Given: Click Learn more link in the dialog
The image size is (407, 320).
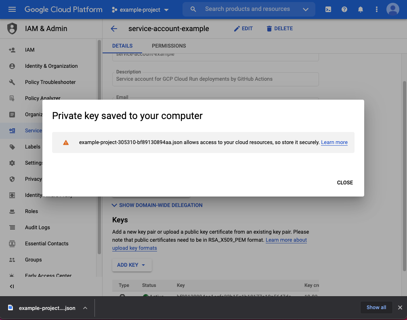Looking at the screenshot, I should 334,142.
